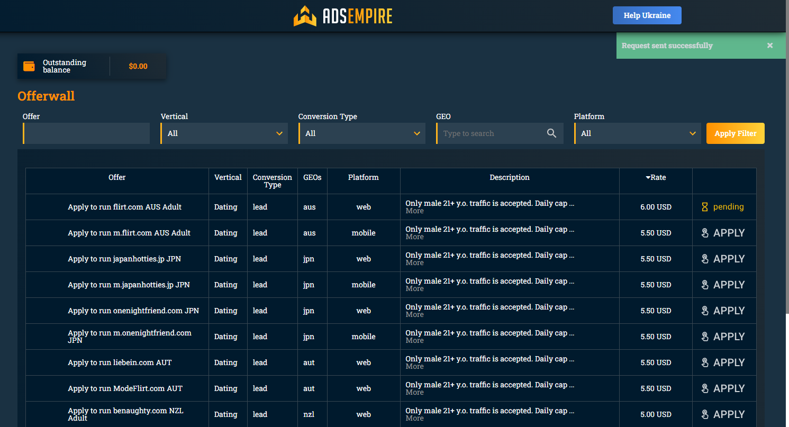Apply to the m.onenightfriend.com JPN offer
Viewport: 789px width, 427px height.
(723, 337)
